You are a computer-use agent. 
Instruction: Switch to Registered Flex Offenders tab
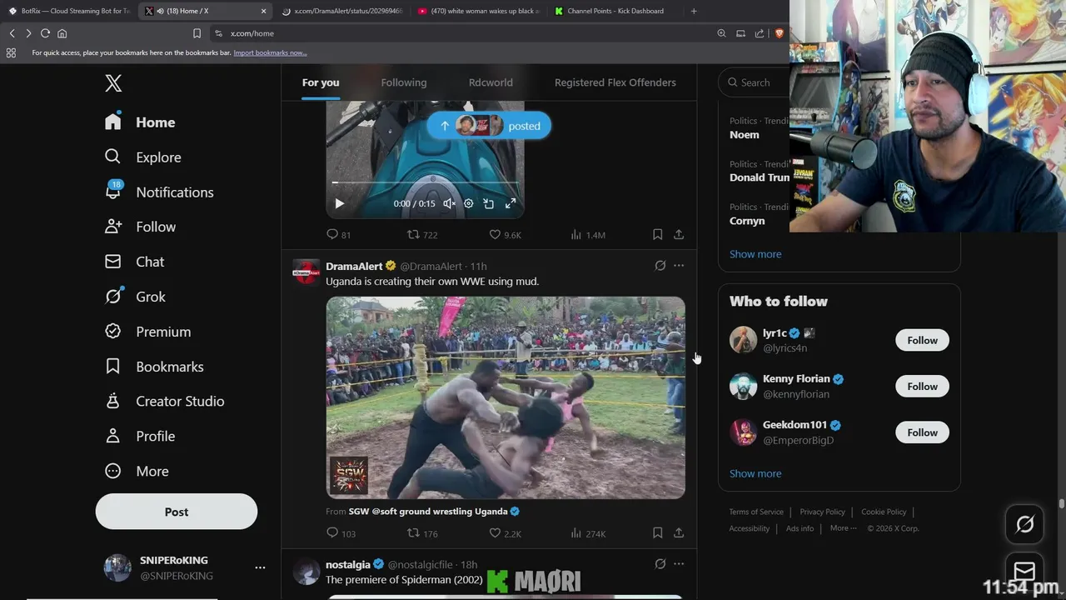(x=615, y=82)
